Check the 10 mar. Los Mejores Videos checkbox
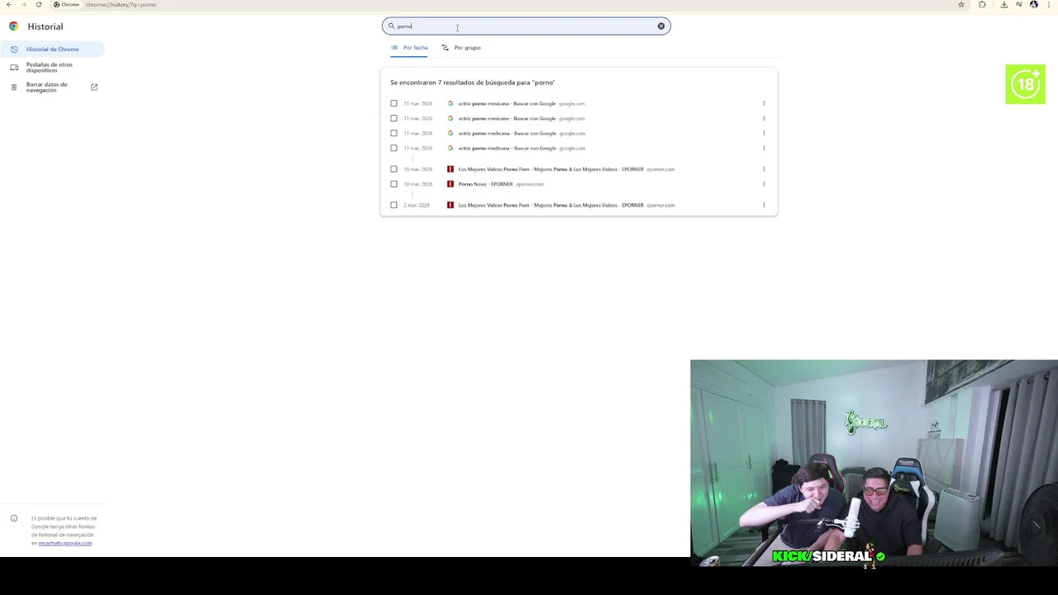Screen dimensions: 1058x595 pos(393,169)
